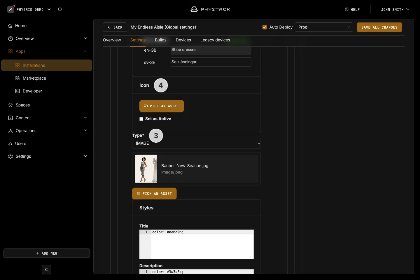
Task: Open the three-dot more options menu
Action: point(400,40)
